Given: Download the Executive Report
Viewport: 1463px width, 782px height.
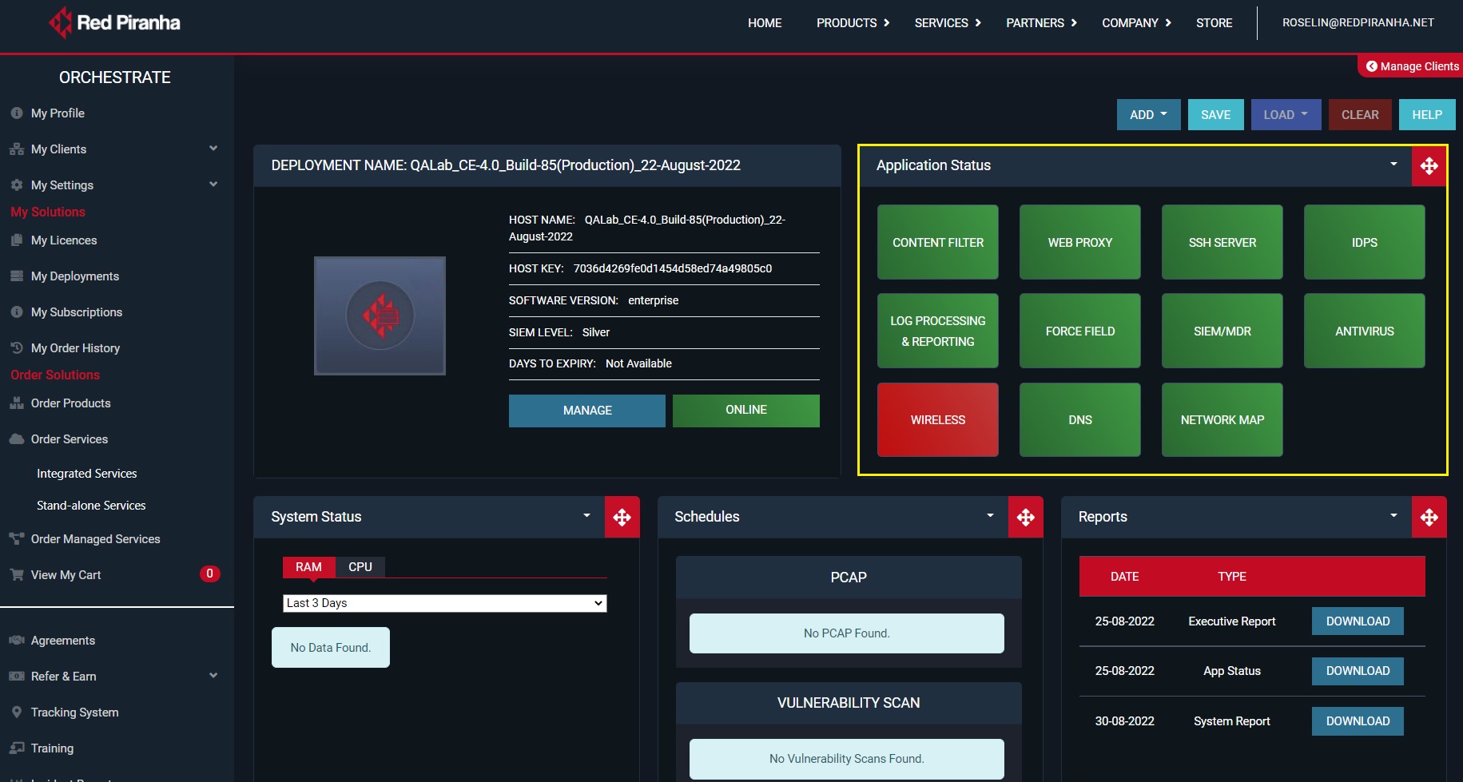Looking at the screenshot, I should coord(1358,621).
